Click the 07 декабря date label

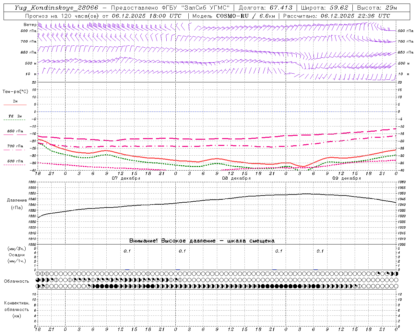126,178
